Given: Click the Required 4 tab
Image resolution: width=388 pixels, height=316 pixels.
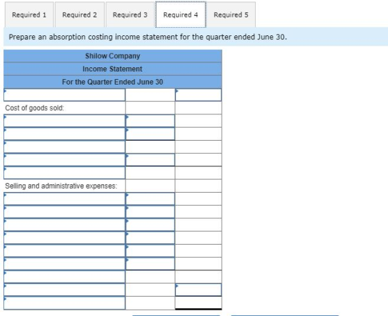Looking at the screenshot, I should click(x=181, y=15).
